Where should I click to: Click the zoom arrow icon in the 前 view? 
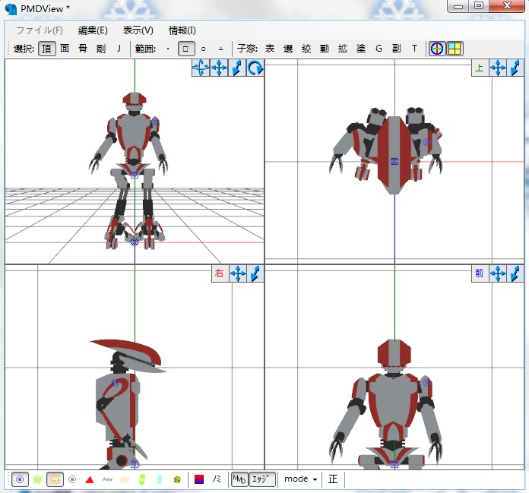[x=515, y=273]
